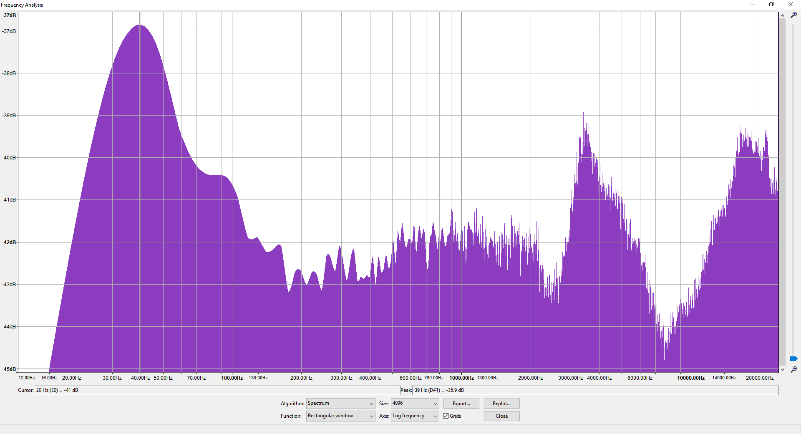
Task: Click the vertical scrollbar up arrow
Action: click(782, 15)
